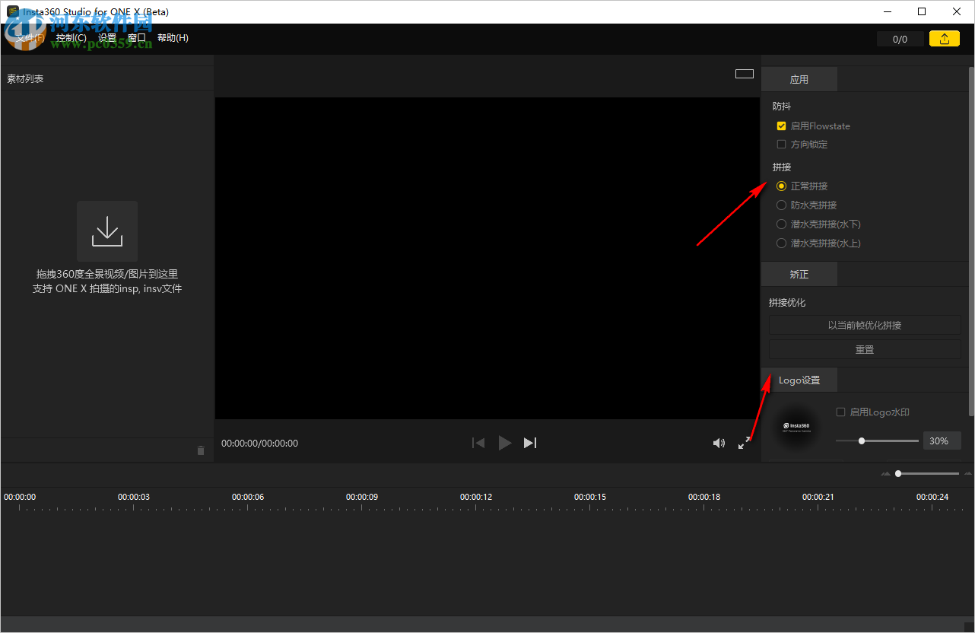This screenshot has height=633, width=975.
Task: Click timeline marker 00:00:12
Action: point(476,497)
